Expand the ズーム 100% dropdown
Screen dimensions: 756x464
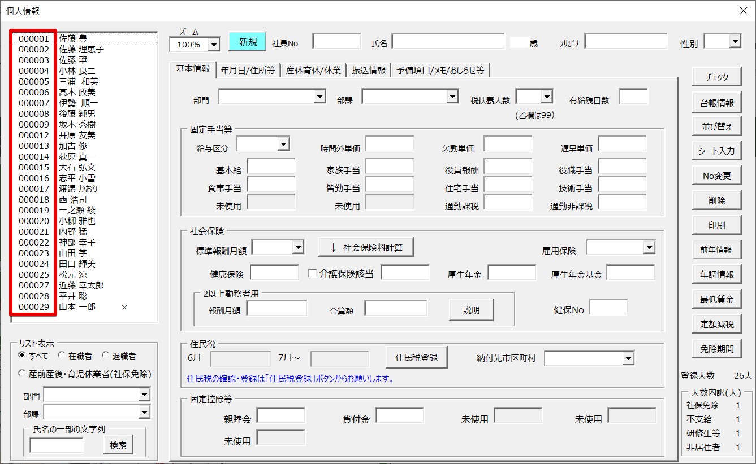[214, 44]
